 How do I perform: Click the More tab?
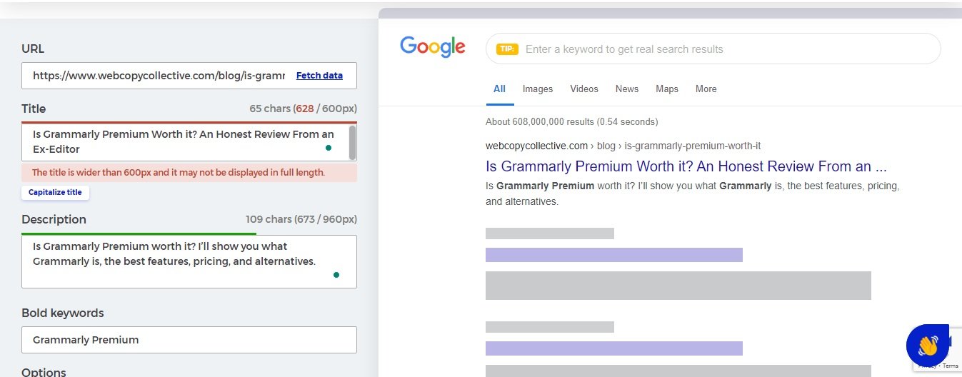point(706,89)
